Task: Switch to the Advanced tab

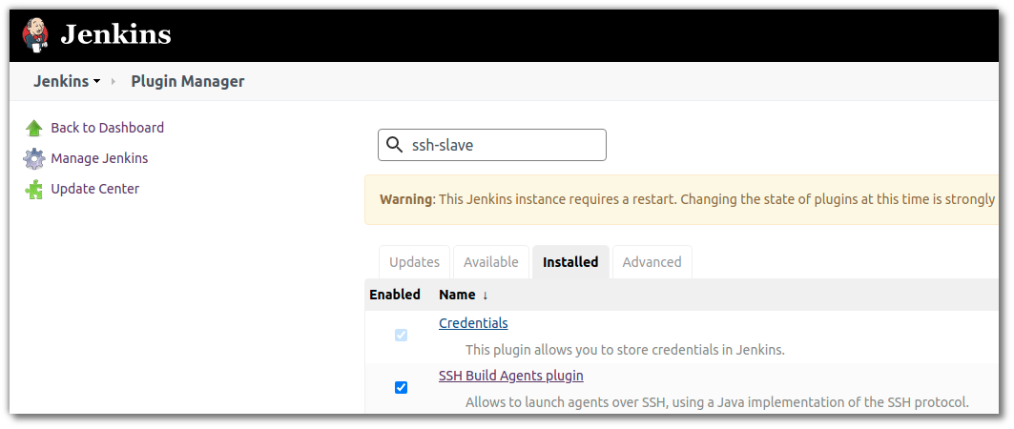Action: (x=652, y=262)
